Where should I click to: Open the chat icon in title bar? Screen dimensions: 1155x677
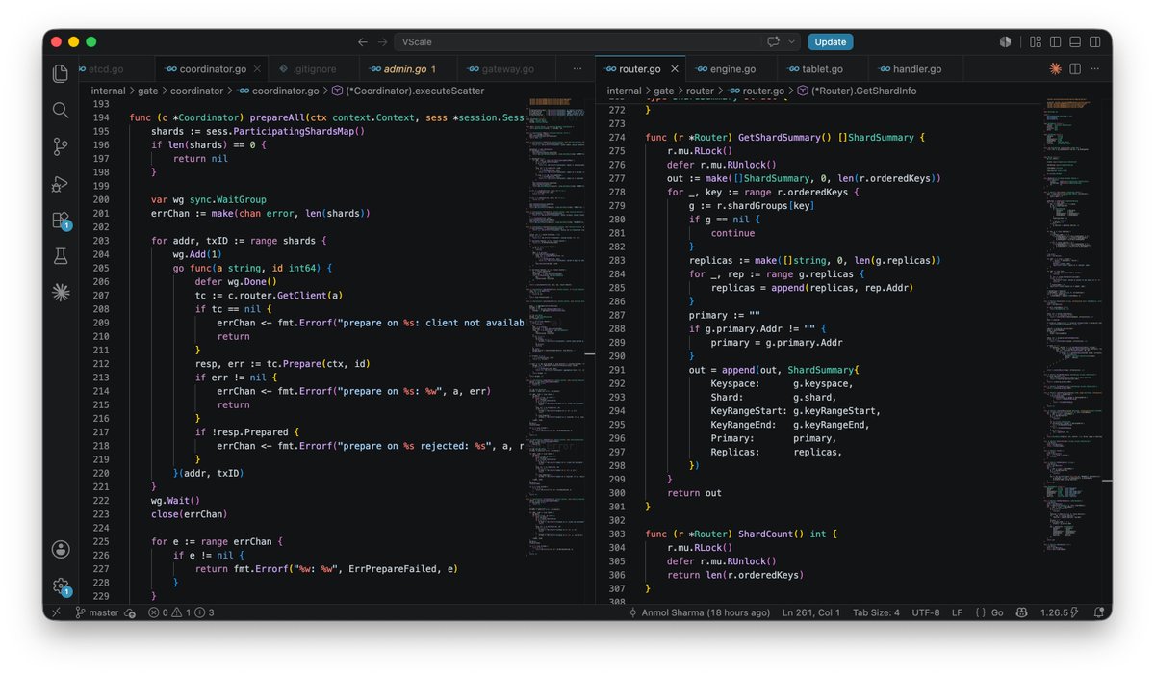point(773,42)
